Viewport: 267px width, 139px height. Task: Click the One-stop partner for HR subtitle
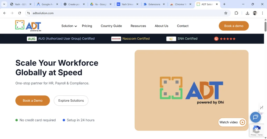point(52,83)
